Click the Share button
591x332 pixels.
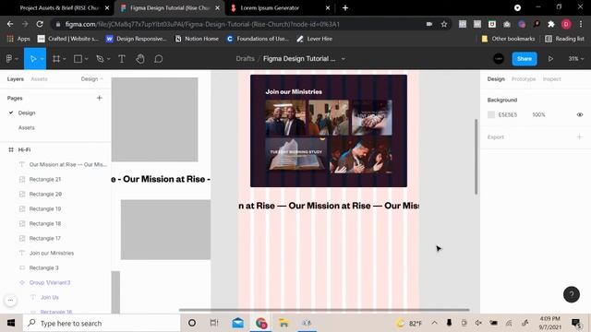525,59
